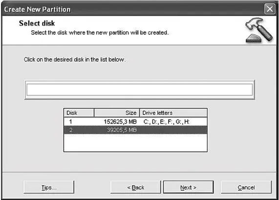Sort by Drive letters column header

point(173,113)
